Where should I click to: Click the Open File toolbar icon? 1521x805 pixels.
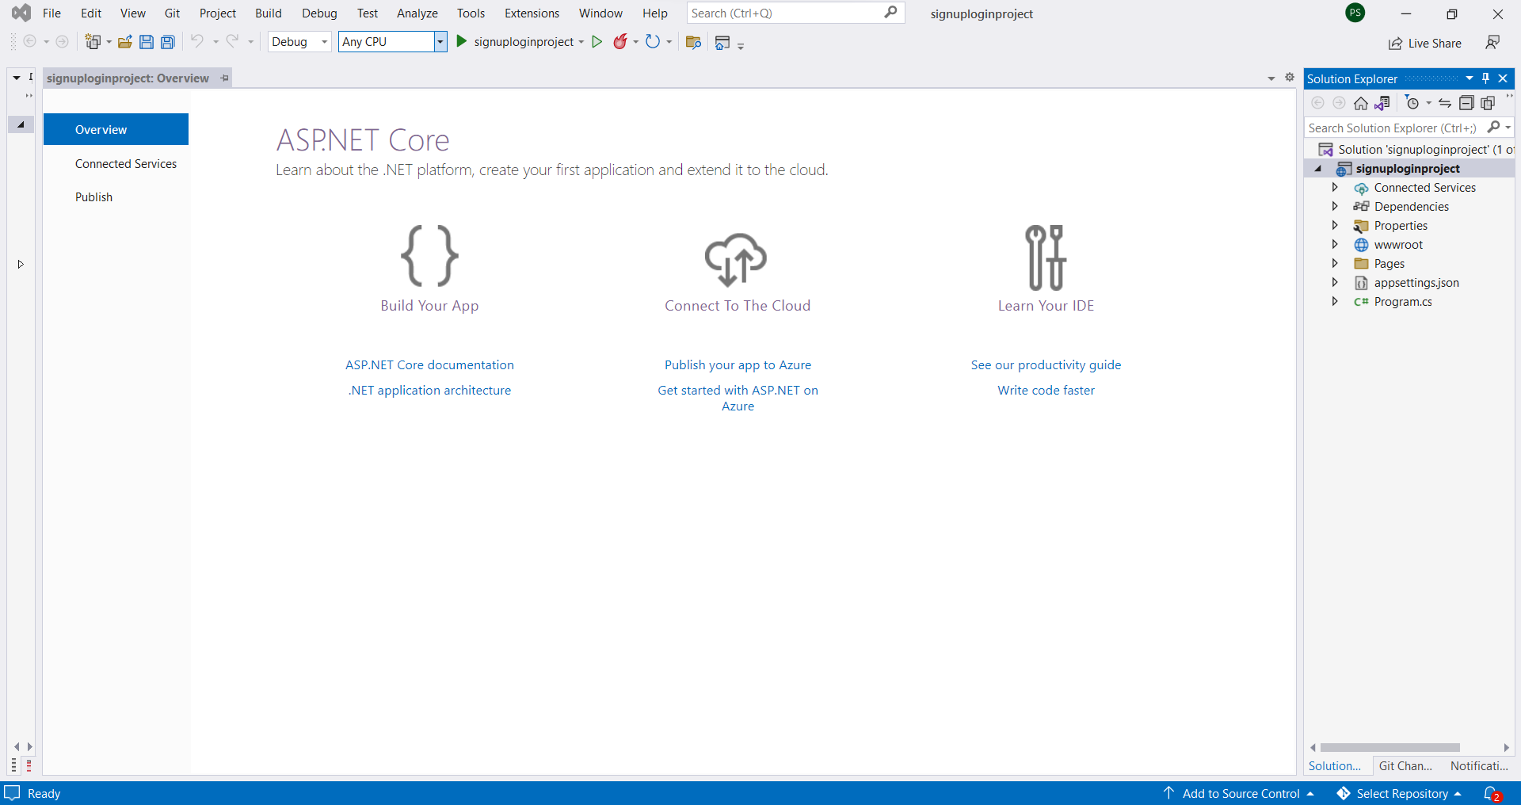124,42
